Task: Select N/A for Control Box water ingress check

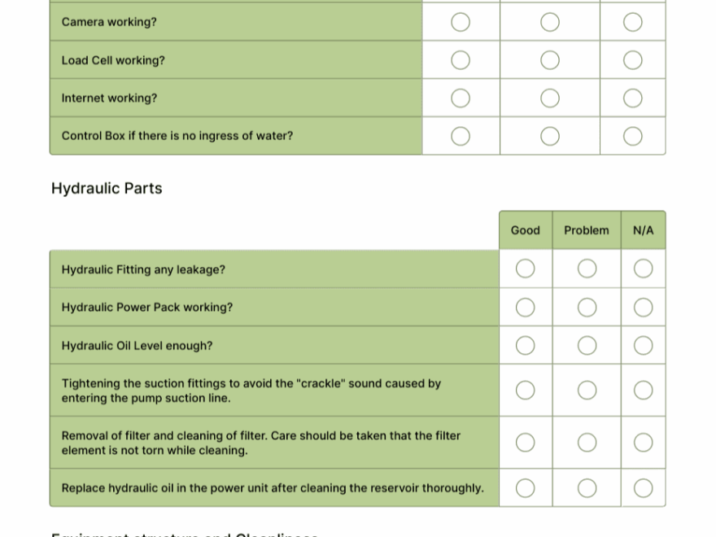Action: click(633, 136)
